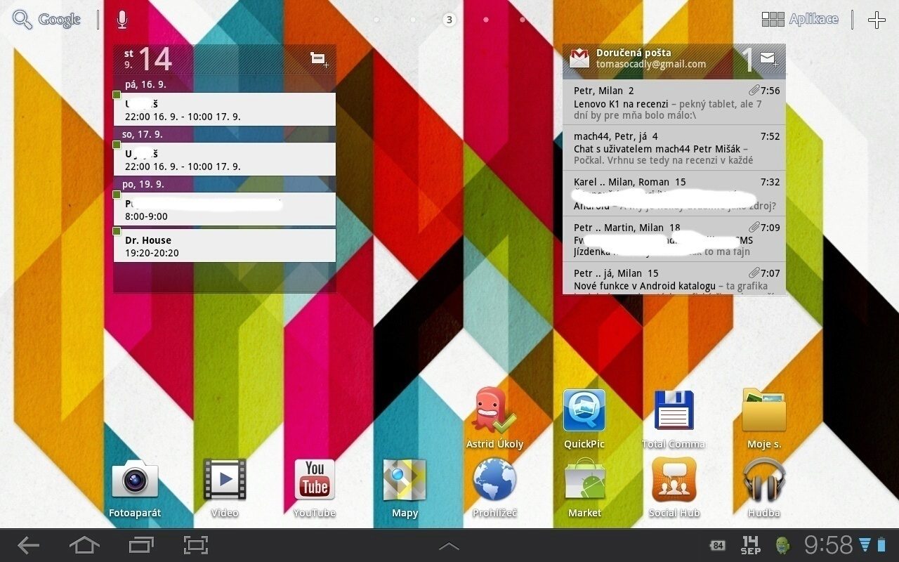Open Nové funkce v Android katalogu email

674,279
